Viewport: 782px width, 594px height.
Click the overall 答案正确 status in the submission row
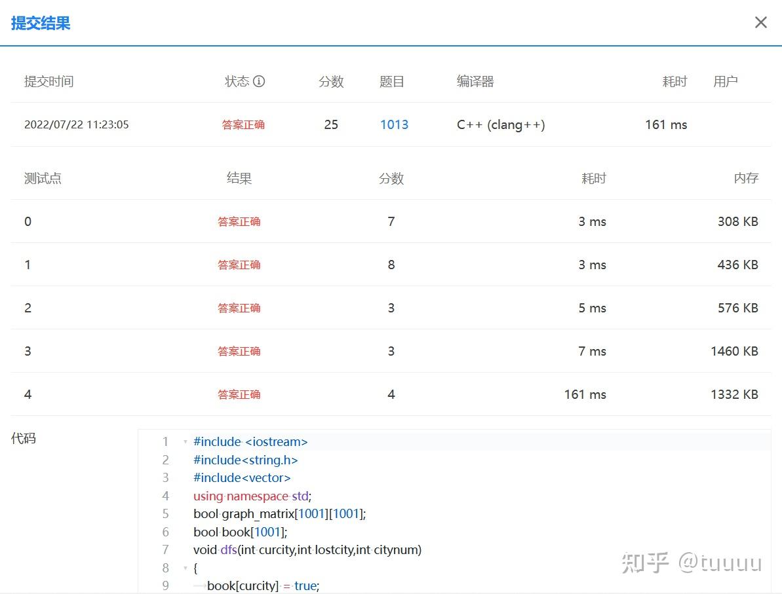[x=243, y=124]
